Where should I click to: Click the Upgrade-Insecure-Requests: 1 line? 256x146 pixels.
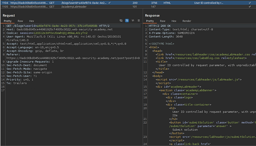30,61
